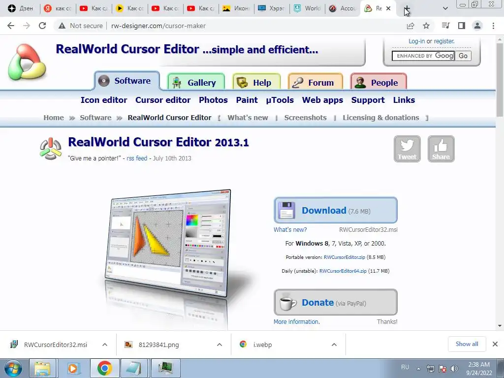Click the cursor editor product icon
Screen dimensions: 504x378
point(51,149)
